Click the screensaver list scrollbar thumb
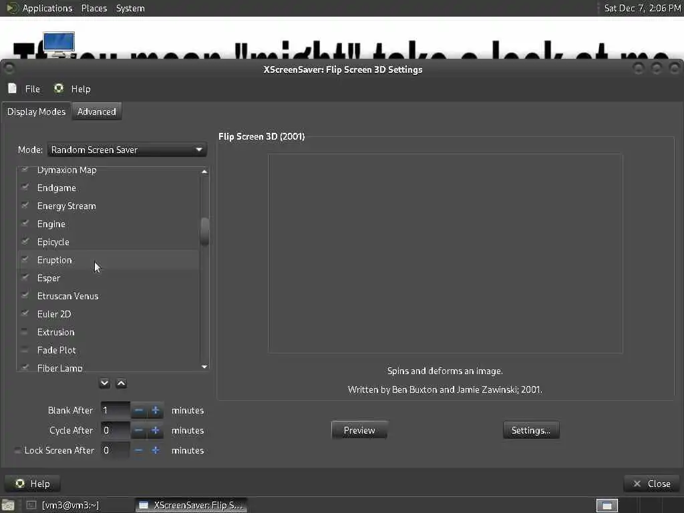 (204, 231)
